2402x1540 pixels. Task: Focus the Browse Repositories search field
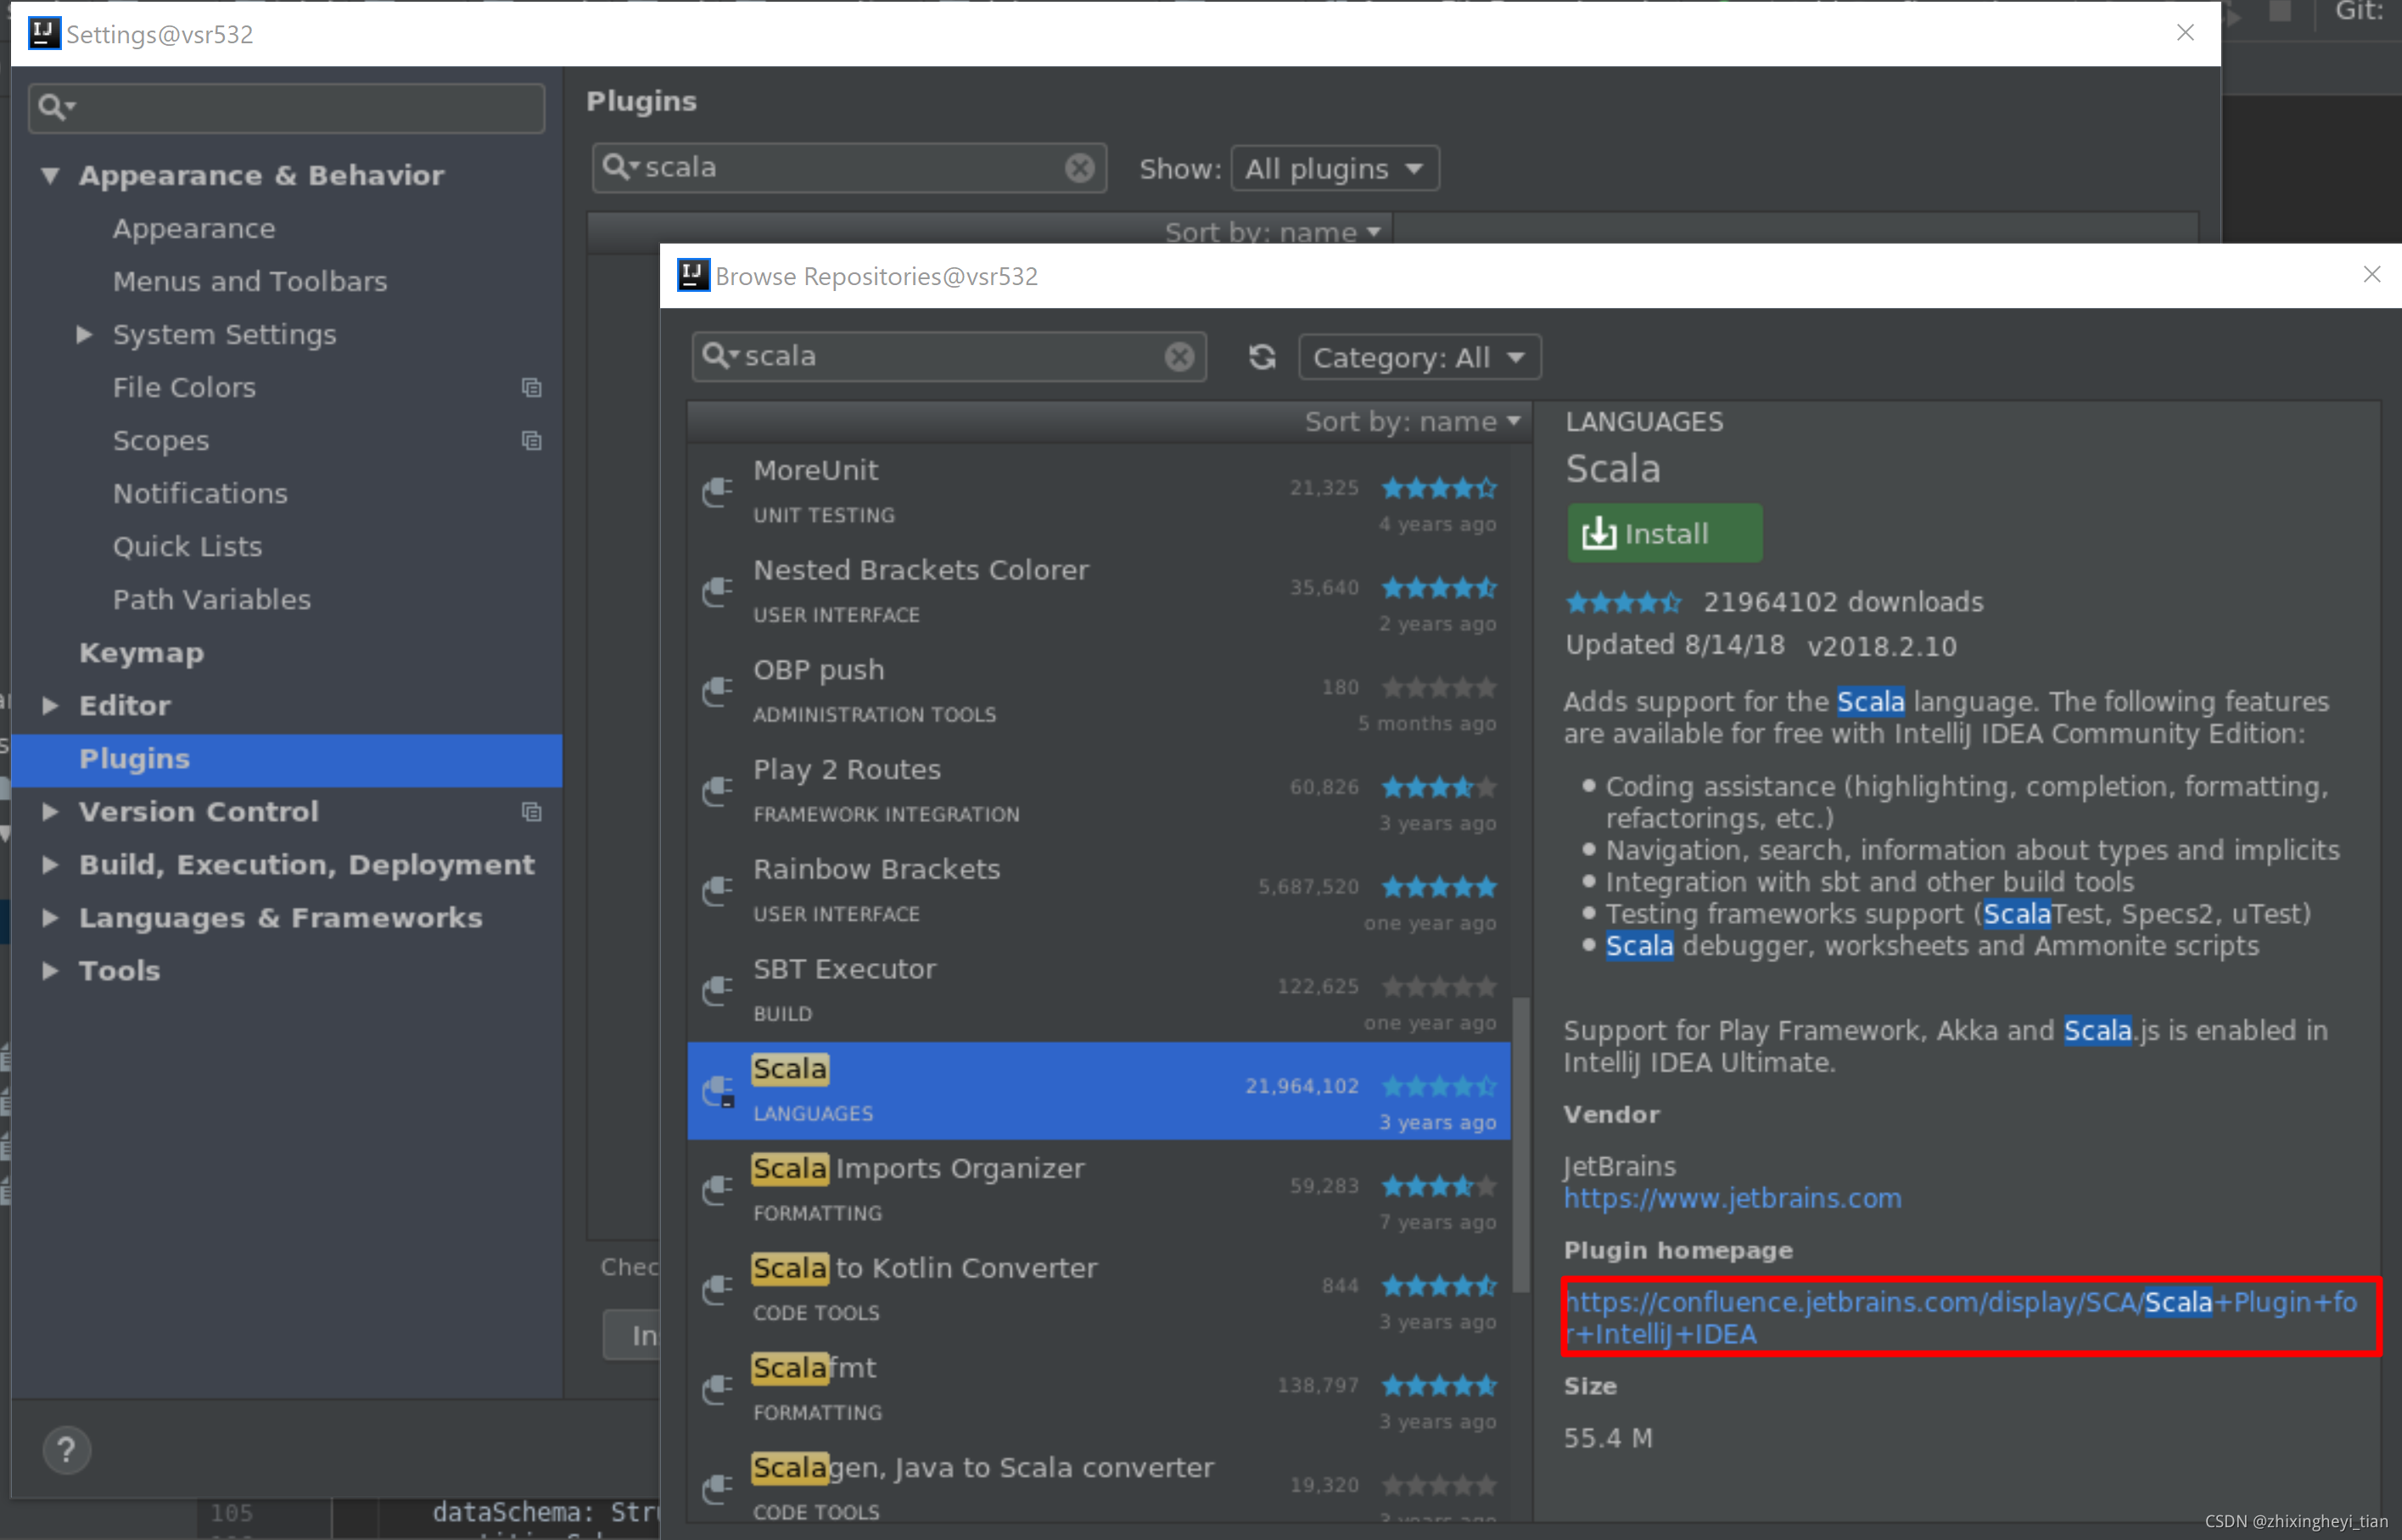point(949,357)
